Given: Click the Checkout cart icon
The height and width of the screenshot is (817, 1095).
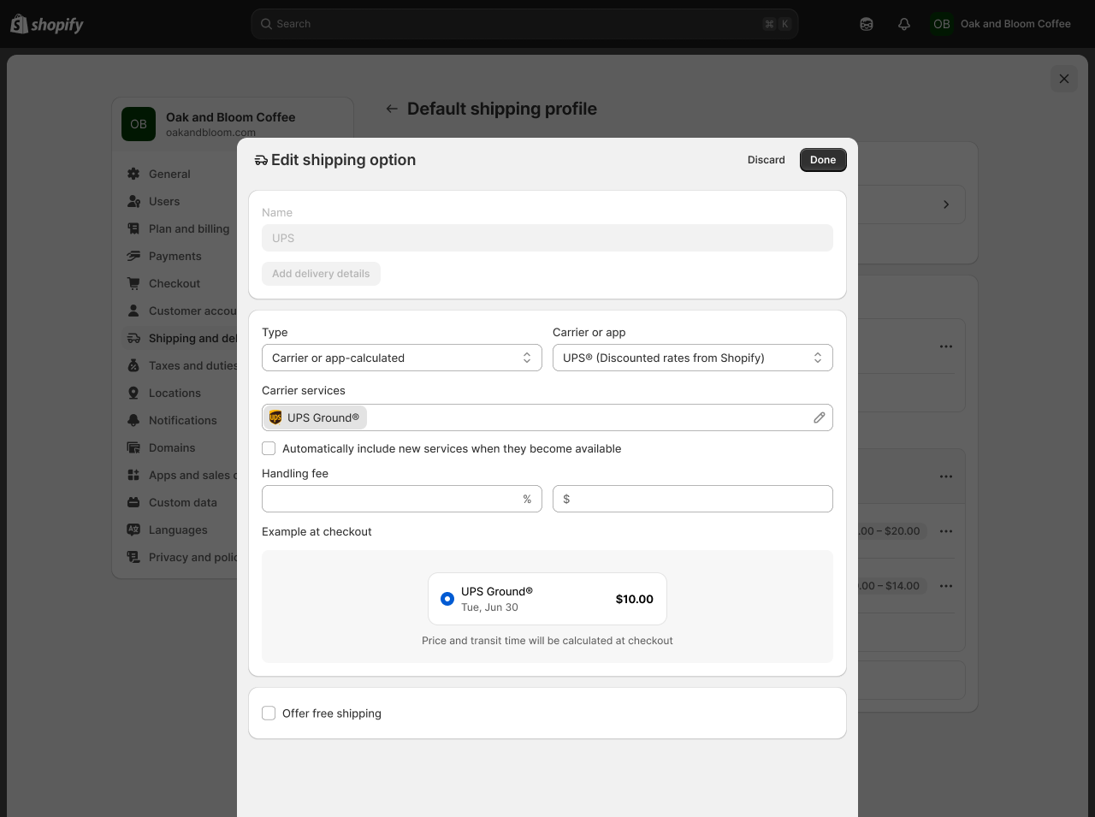Looking at the screenshot, I should tap(133, 283).
